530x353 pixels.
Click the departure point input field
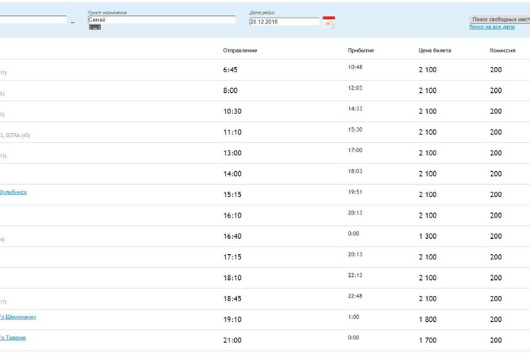point(33,20)
